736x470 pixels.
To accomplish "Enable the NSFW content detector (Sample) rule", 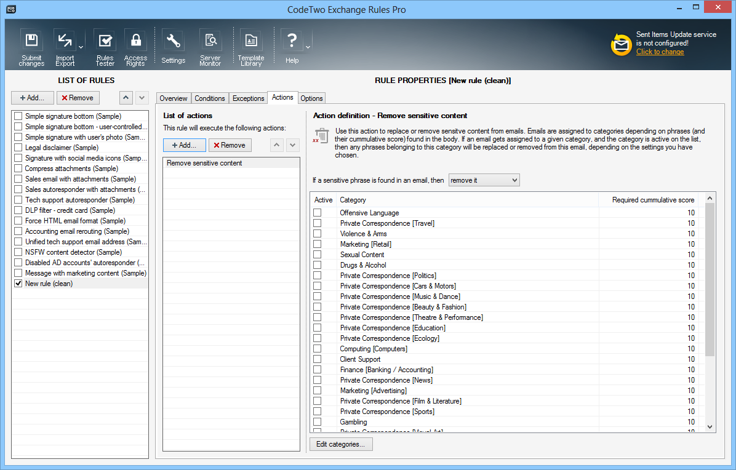I will (x=18, y=252).
